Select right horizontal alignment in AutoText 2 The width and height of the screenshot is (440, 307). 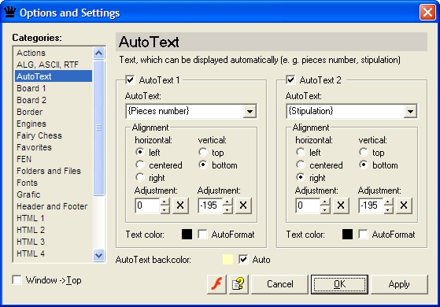click(x=301, y=177)
